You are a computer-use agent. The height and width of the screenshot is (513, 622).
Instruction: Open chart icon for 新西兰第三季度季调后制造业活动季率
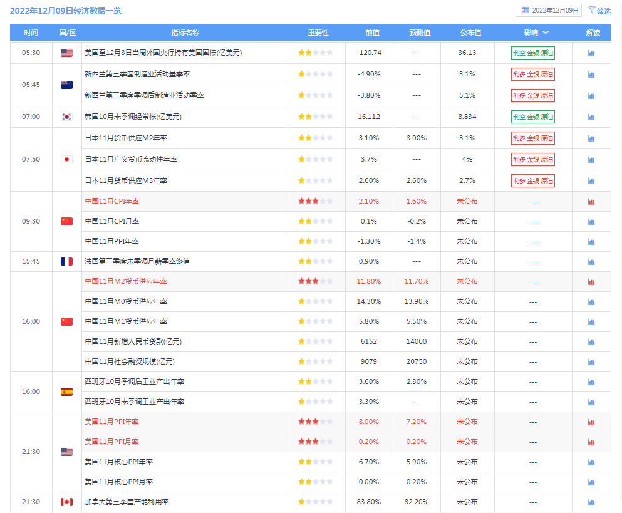pyautogui.click(x=591, y=96)
